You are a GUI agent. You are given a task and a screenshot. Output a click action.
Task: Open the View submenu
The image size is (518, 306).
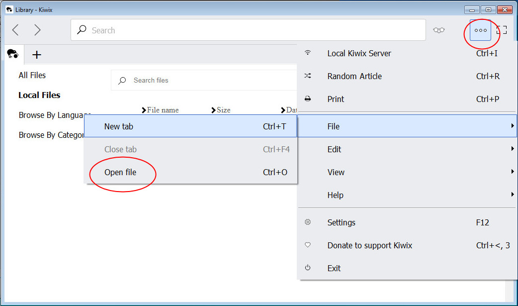(407, 172)
